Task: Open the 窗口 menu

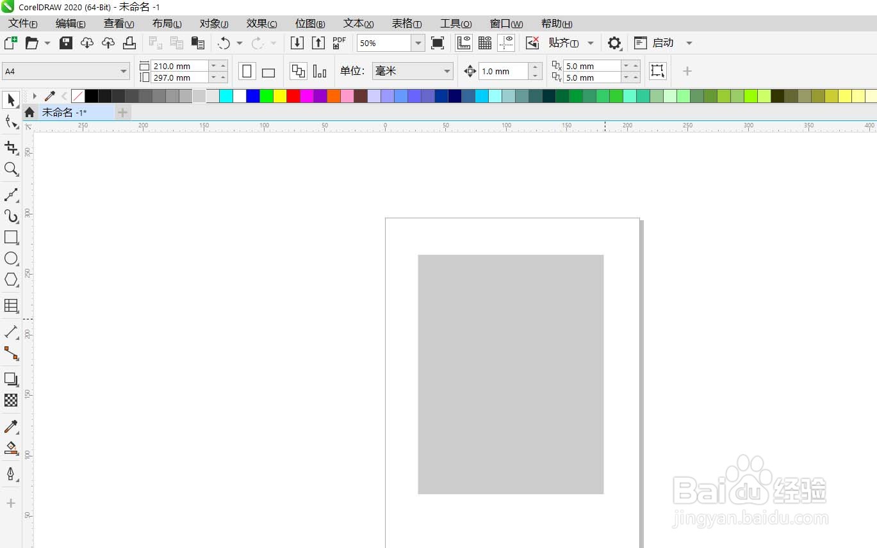Action: (506, 24)
